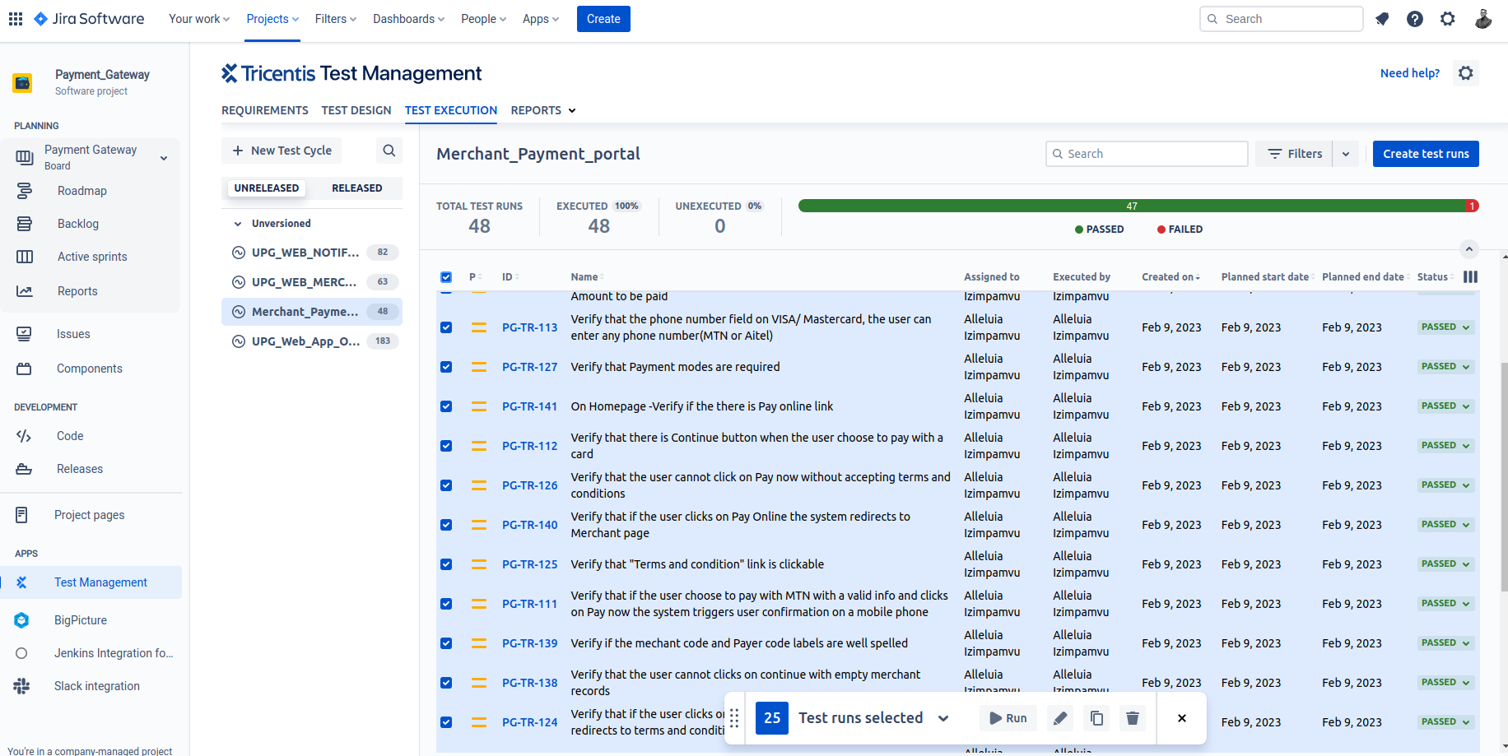
Task: Edit selected test runs pencil icon
Action: (x=1060, y=718)
